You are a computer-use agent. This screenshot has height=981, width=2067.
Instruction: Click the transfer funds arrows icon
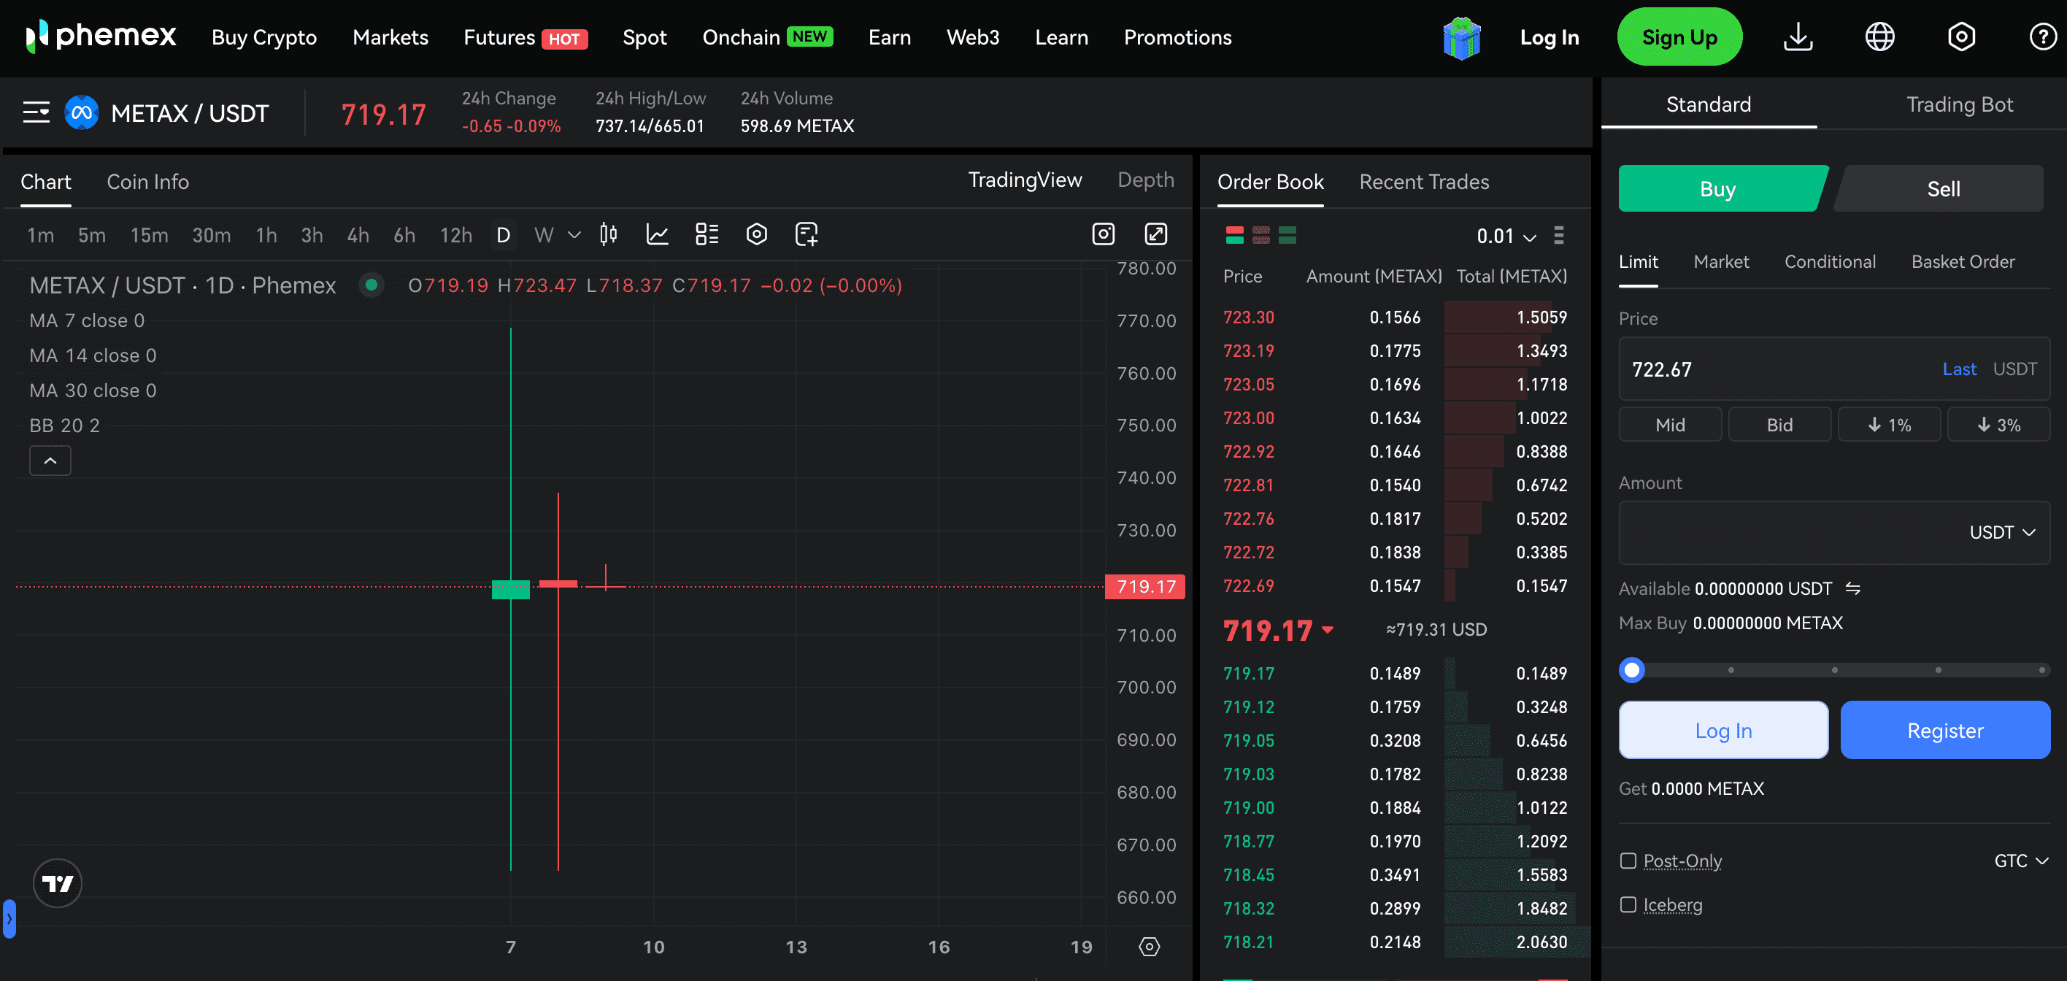click(x=1852, y=588)
